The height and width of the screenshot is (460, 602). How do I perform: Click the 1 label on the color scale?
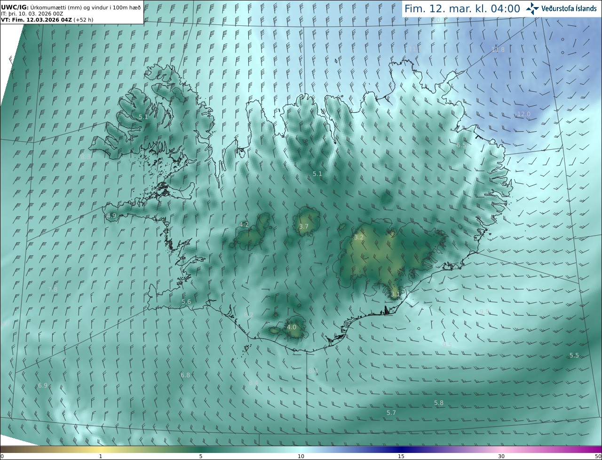pos(101,456)
